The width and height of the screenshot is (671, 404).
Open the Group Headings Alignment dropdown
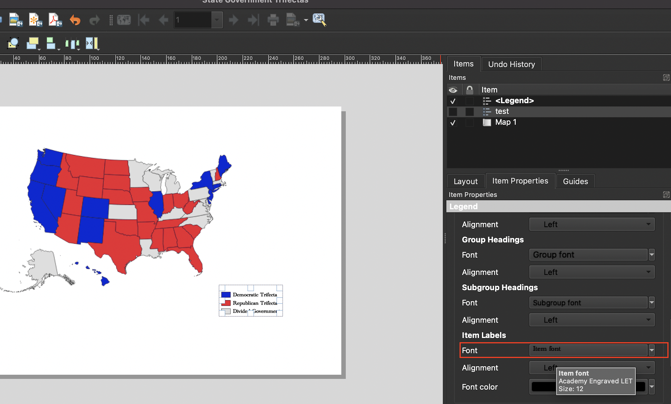592,272
